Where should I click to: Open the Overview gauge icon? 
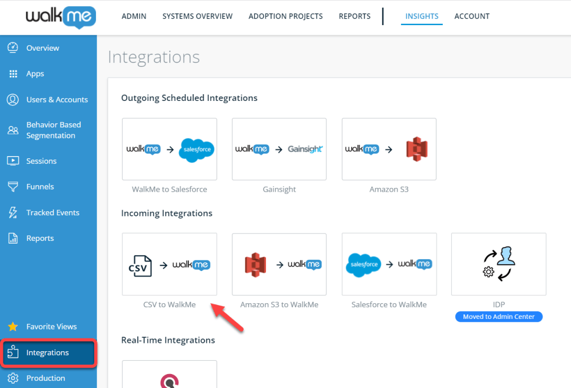click(13, 48)
